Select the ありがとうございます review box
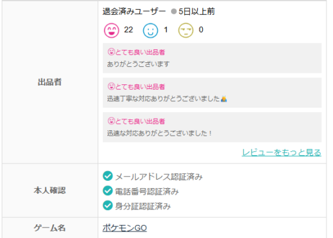The width and height of the screenshot is (333, 238). [212, 58]
